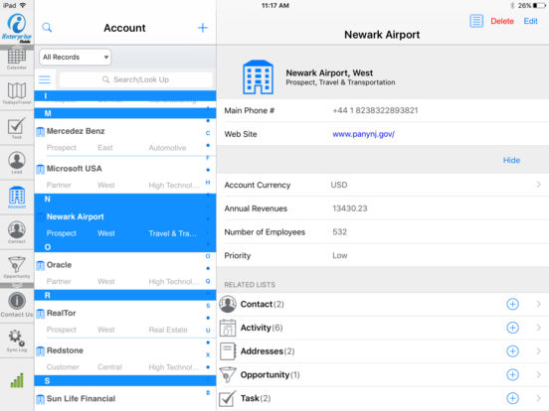The width and height of the screenshot is (549, 411).
Task: Jump to letter X in index
Action: (x=208, y=354)
